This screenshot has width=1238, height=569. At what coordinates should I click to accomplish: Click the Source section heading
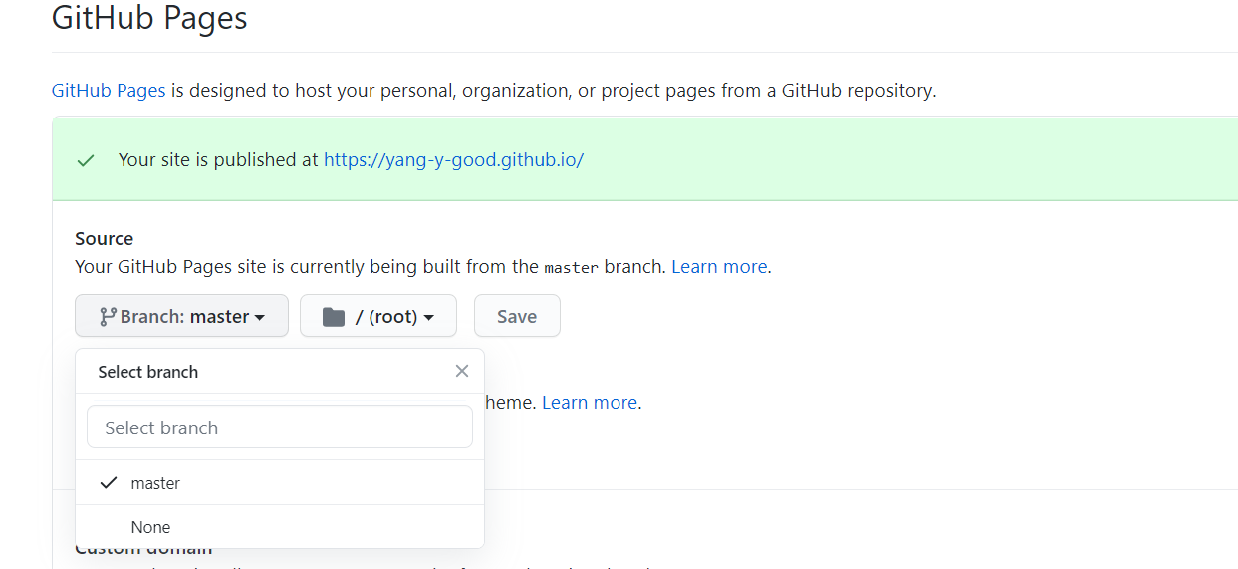[105, 238]
